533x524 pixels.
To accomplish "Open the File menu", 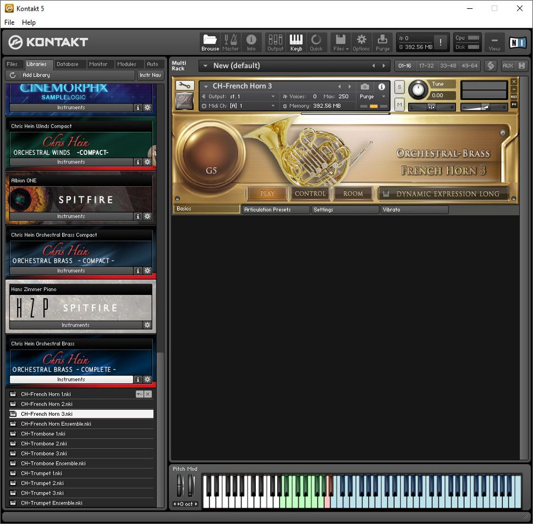I will tap(9, 22).
